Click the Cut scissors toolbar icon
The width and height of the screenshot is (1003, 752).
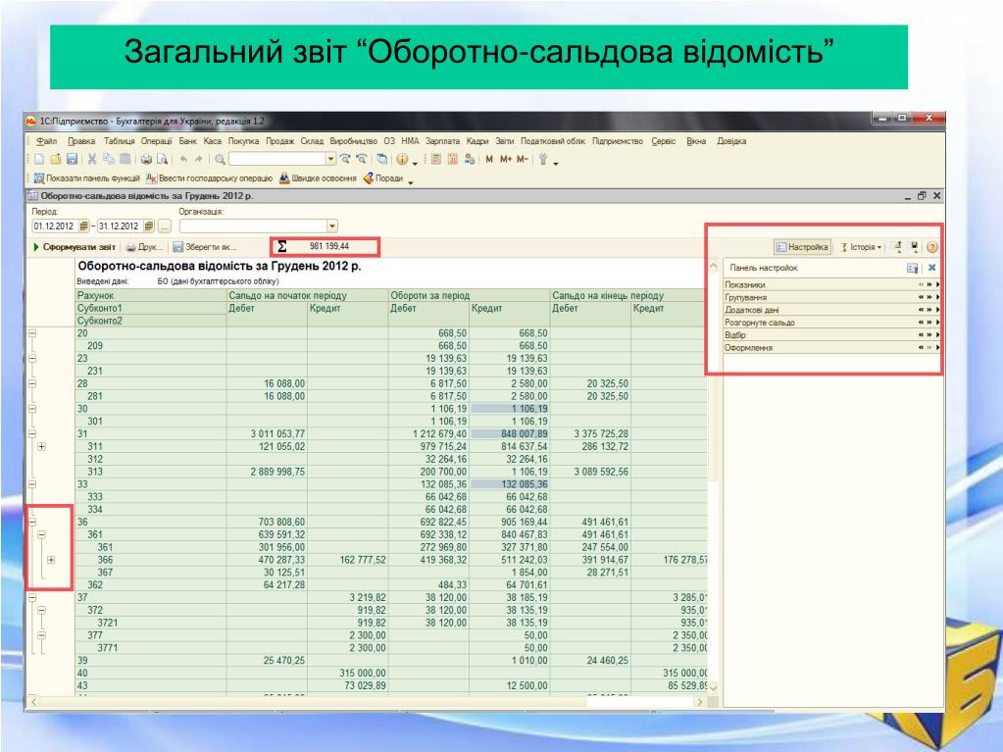tap(92, 159)
